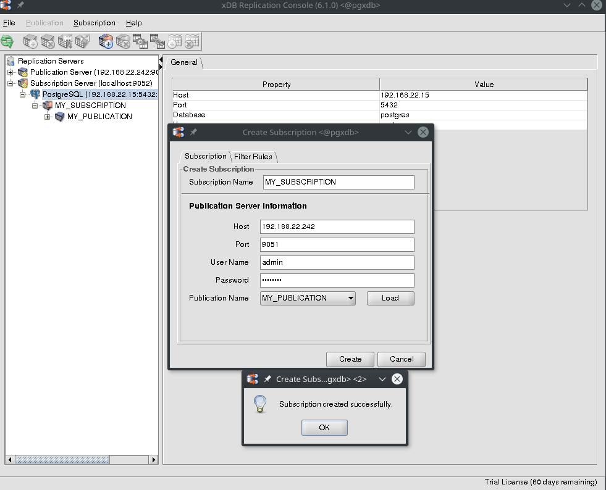The height and width of the screenshot is (490, 606).
Task: Open the Publication menu
Action: 44,23
